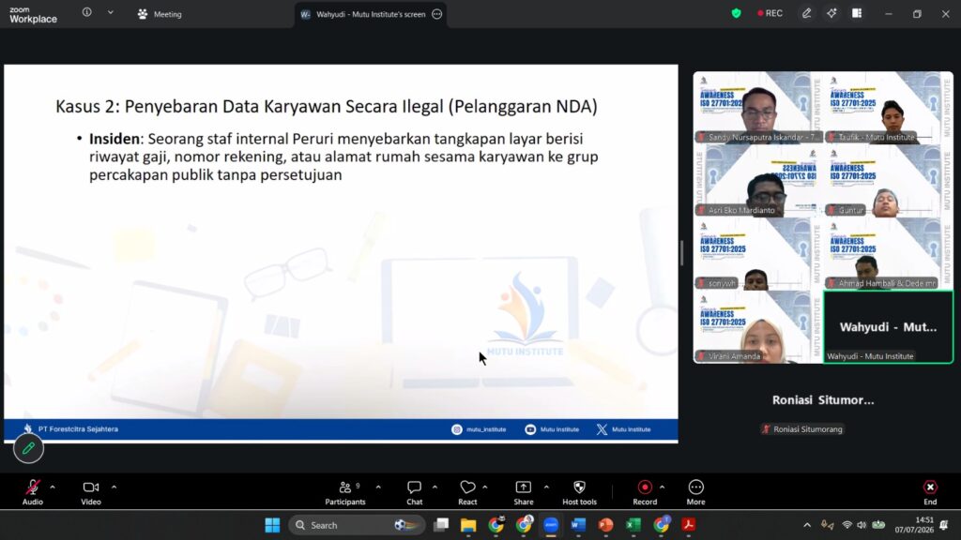This screenshot has height=540, width=961.
Task: Select Sandy Nursaputra Iskandar video tile
Action: [757, 107]
